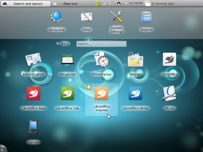The image size is (203, 152).
Task: Show the 1 running app switcher
Action: coord(159,3)
